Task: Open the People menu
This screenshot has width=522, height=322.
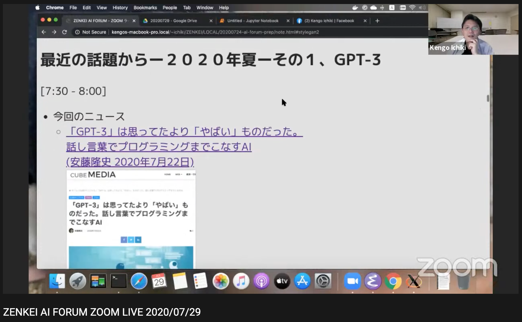Action: coord(170,7)
